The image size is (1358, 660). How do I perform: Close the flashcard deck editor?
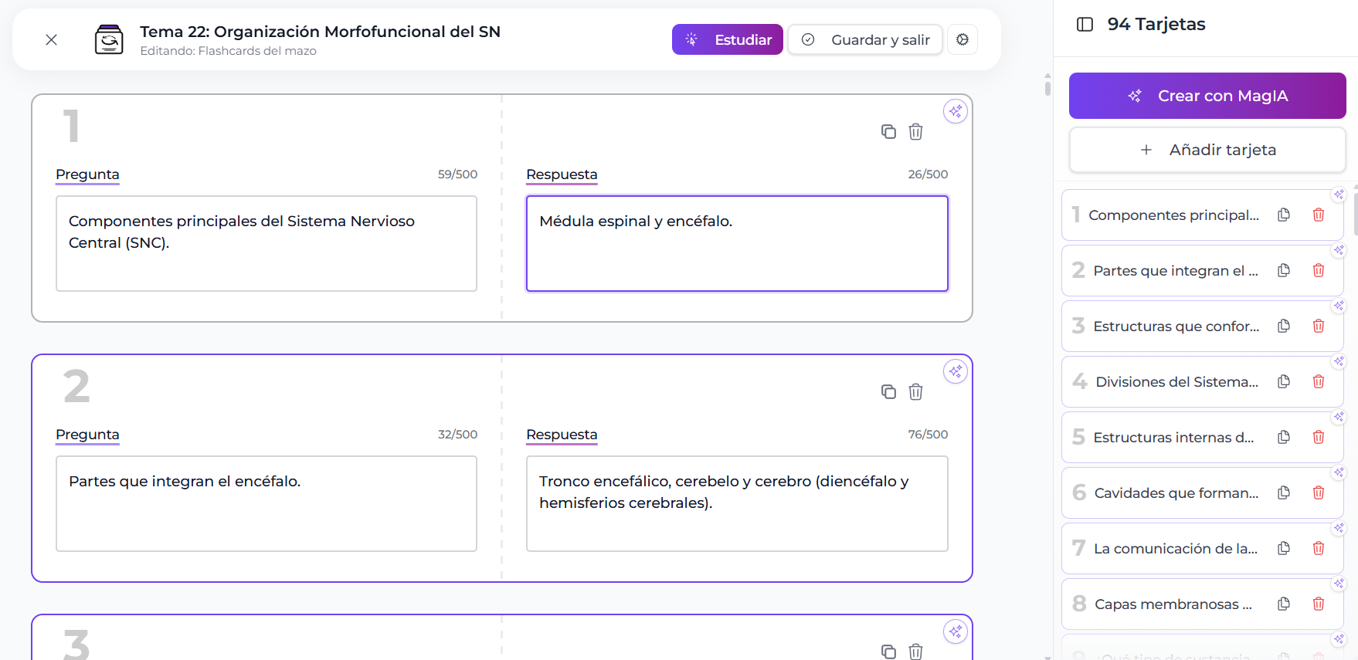[51, 39]
